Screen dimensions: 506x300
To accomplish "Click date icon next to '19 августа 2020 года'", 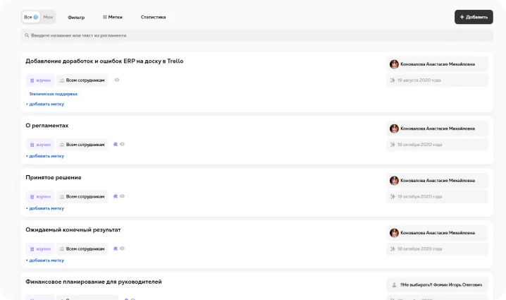I will (x=393, y=80).
